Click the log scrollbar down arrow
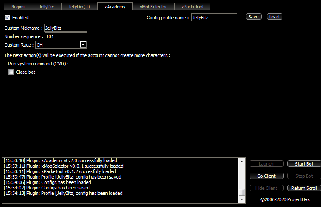 tap(242, 200)
